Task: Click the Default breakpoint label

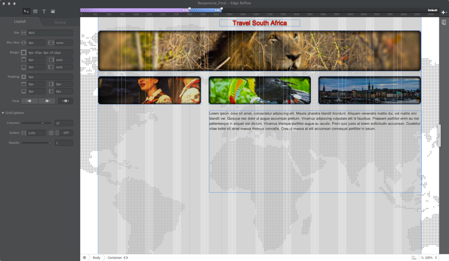Action: point(432,11)
